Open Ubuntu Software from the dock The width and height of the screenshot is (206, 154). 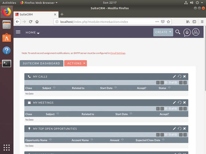pos(7,38)
